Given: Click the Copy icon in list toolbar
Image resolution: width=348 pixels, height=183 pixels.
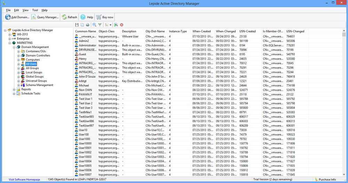Looking at the screenshot, I should tap(82, 25).
